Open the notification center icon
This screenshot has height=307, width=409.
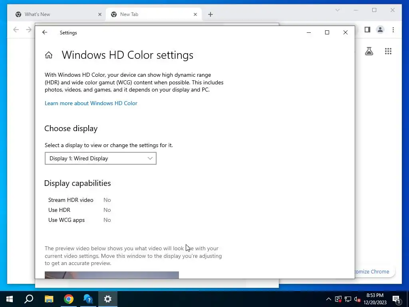[x=396, y=299]
